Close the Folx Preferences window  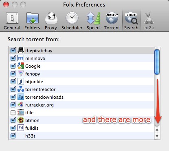click(6, 4)
